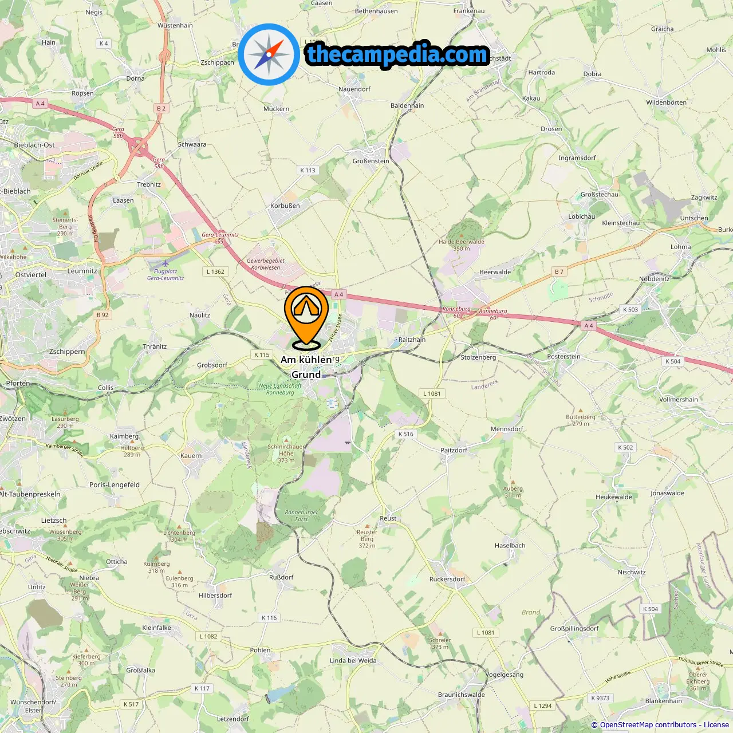Click the B 7 road shield

(559, 271)
